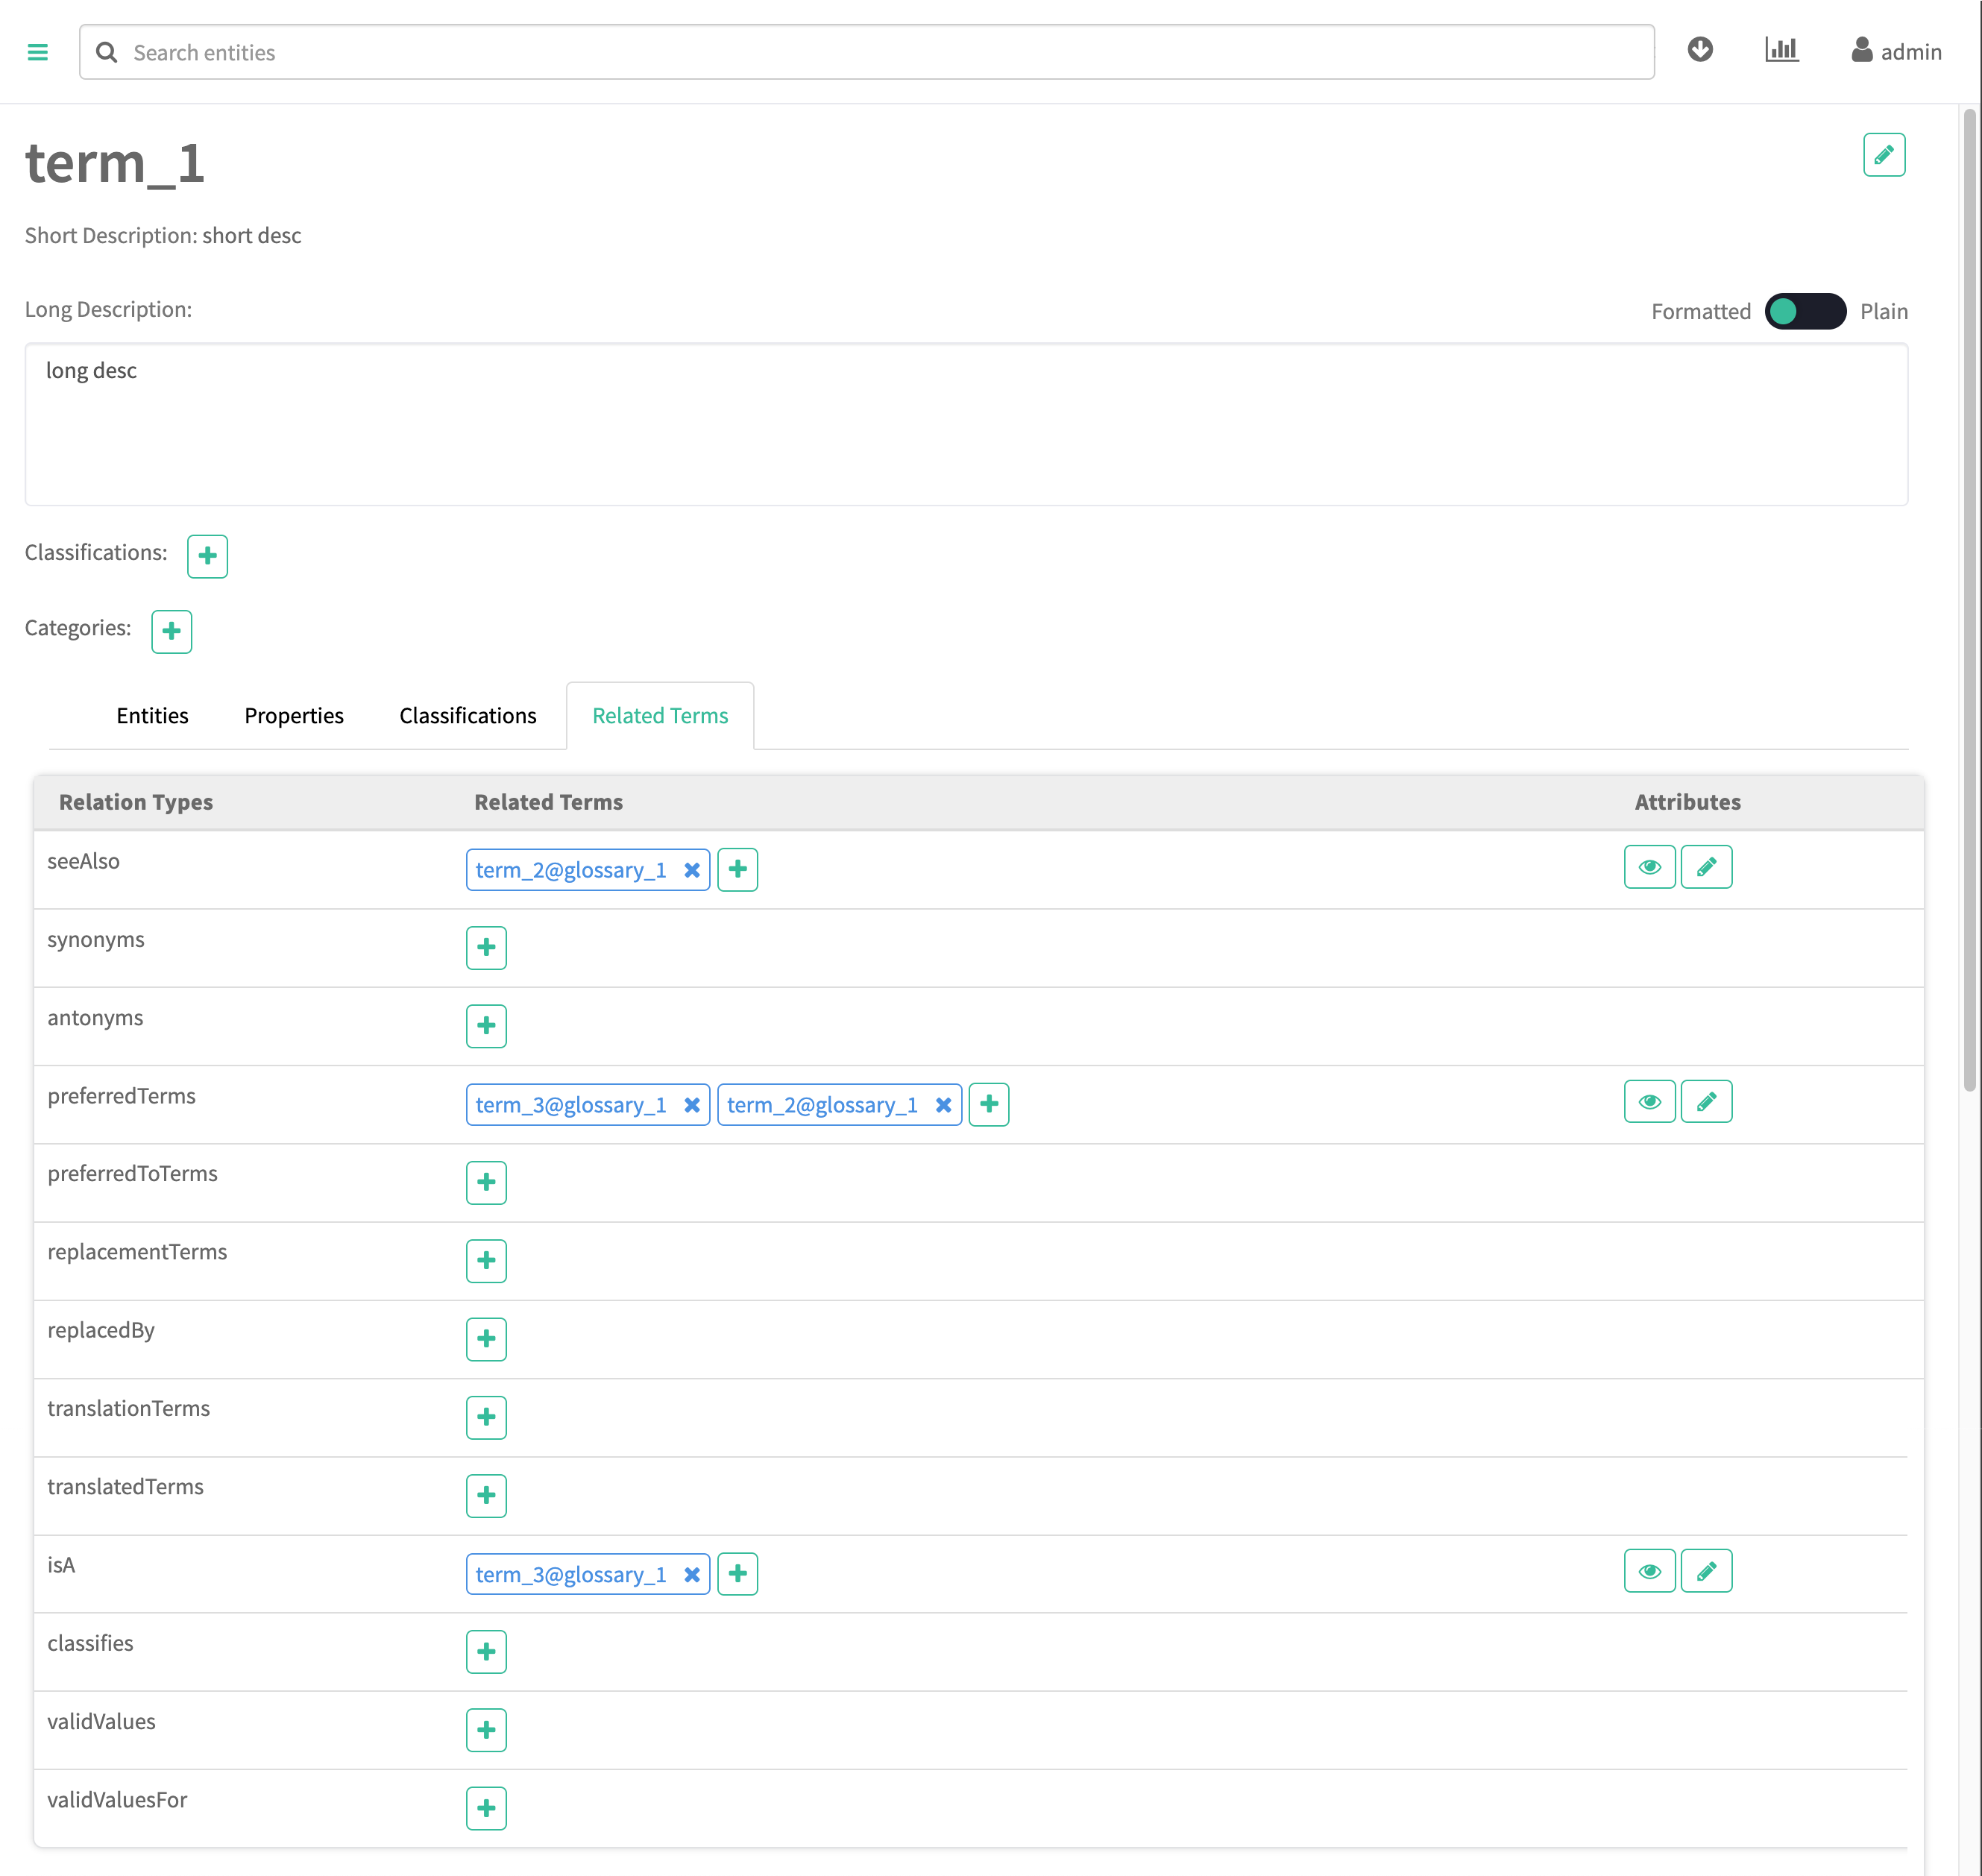The image size is (1982, 1876).
Task: Focus the Search entities field
Action: click(x=880, y=52)
